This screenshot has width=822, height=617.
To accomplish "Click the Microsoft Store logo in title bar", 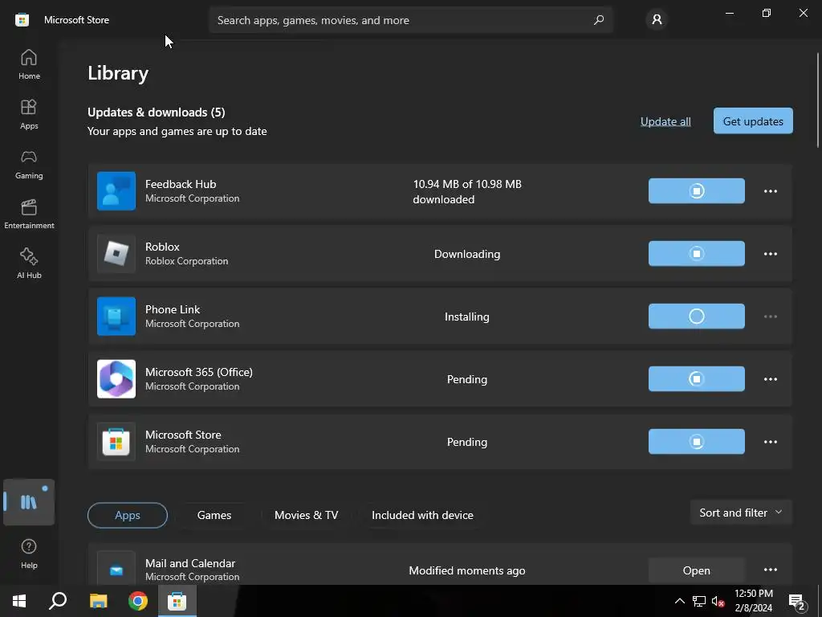I will [x=22, y=20].
